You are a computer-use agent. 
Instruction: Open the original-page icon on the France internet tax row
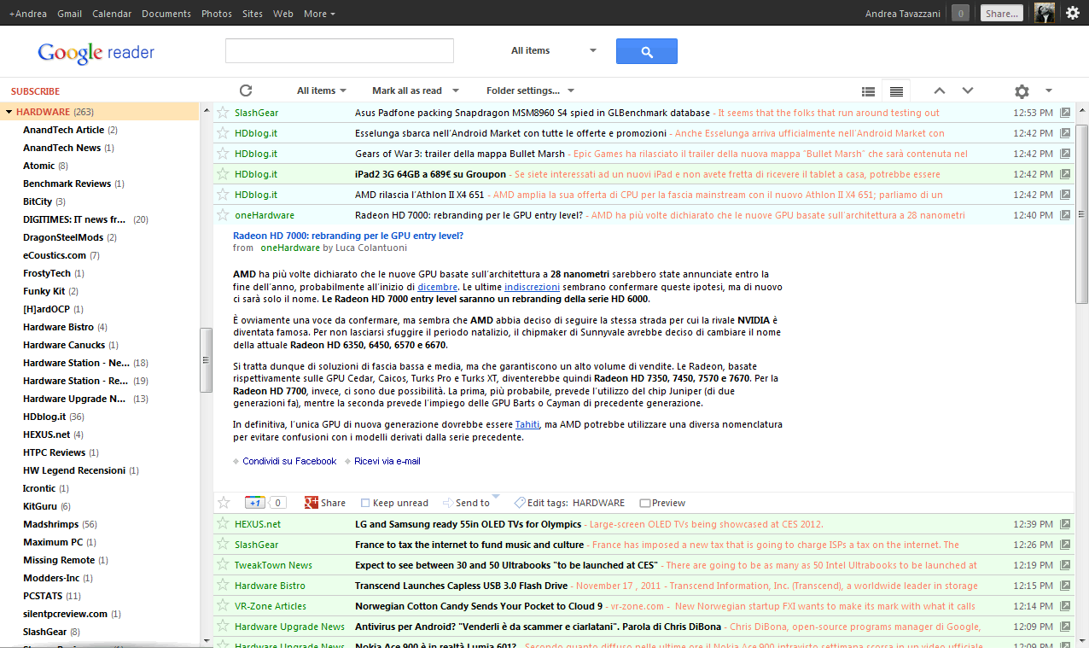[1065, 545]
